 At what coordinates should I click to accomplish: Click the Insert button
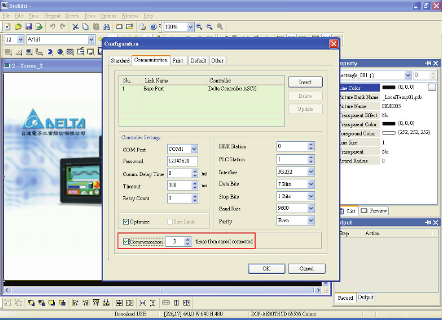tap(305, 82)
